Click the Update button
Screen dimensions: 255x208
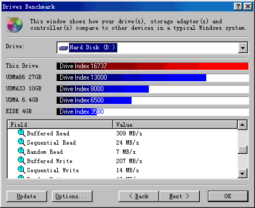click(x=27, y=196)
